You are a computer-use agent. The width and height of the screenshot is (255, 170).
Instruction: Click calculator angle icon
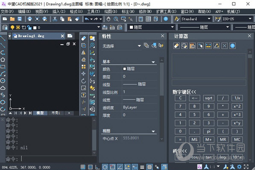tap(217, 46)
